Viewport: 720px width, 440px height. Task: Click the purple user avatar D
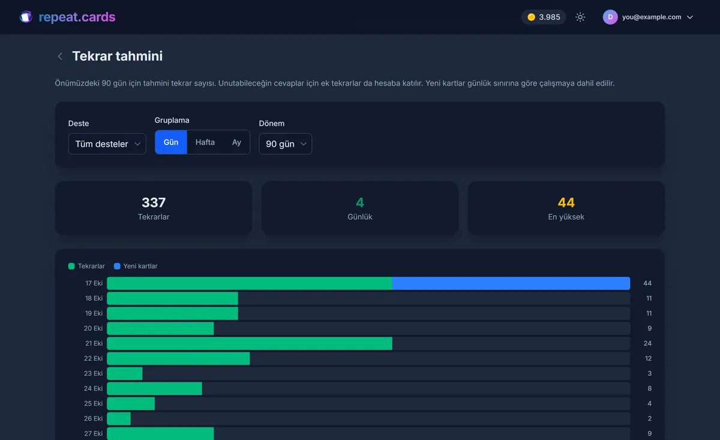point(610,17)
